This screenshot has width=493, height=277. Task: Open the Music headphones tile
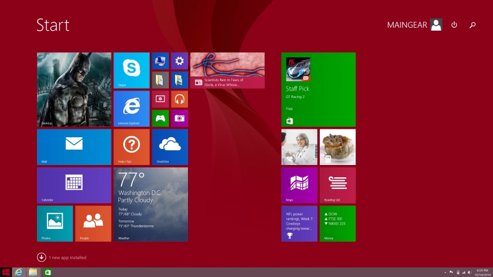(179, 99)
